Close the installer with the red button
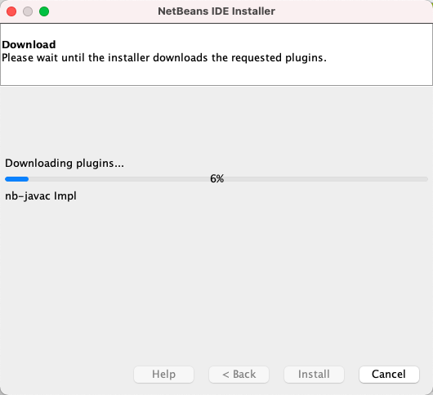Image resolution: width=433 pixels, height=395 pixels. 11,11
